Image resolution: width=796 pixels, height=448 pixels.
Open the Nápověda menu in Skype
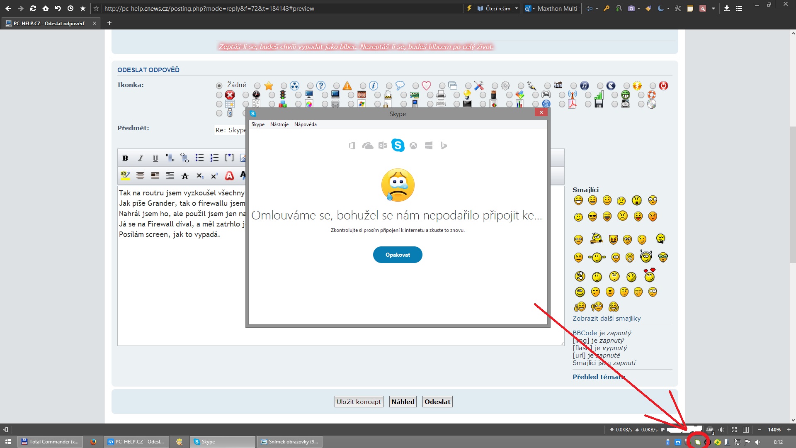tap(305, 124)
